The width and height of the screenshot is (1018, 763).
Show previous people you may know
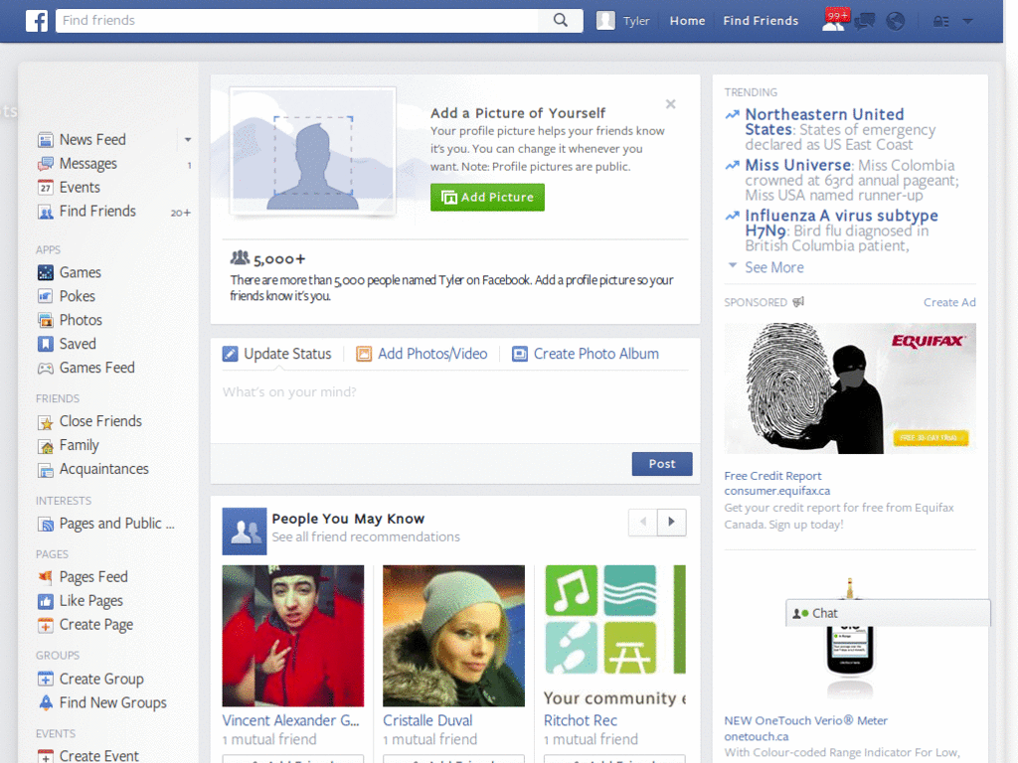[643, 522]
